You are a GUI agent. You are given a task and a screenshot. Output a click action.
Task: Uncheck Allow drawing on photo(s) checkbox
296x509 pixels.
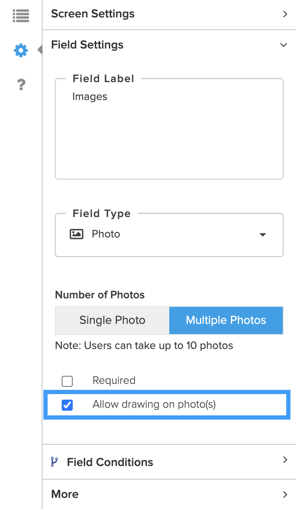67,405
